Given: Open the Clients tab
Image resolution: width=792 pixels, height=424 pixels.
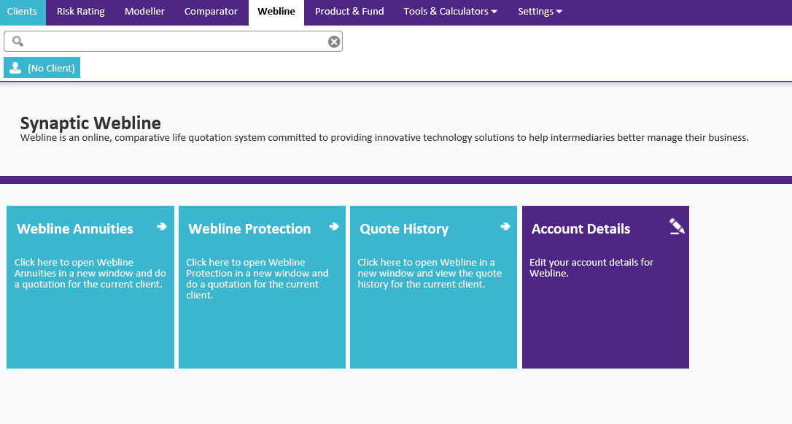Looking at the screenshot, I should pyautogui.click(x=22, y=12).
